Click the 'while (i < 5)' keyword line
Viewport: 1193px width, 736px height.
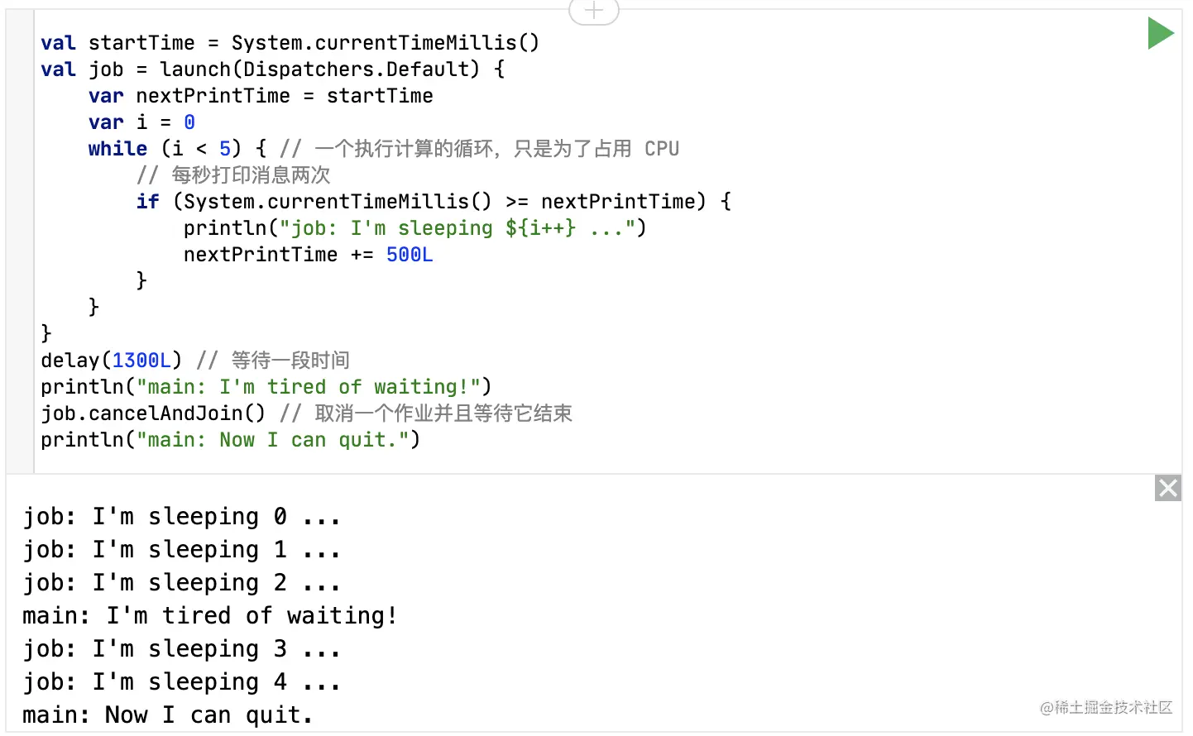pos(117,149)
